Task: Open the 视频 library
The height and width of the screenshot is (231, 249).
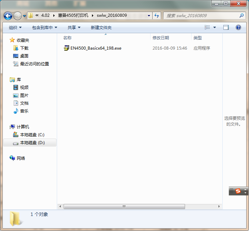Action: [24, 87]
